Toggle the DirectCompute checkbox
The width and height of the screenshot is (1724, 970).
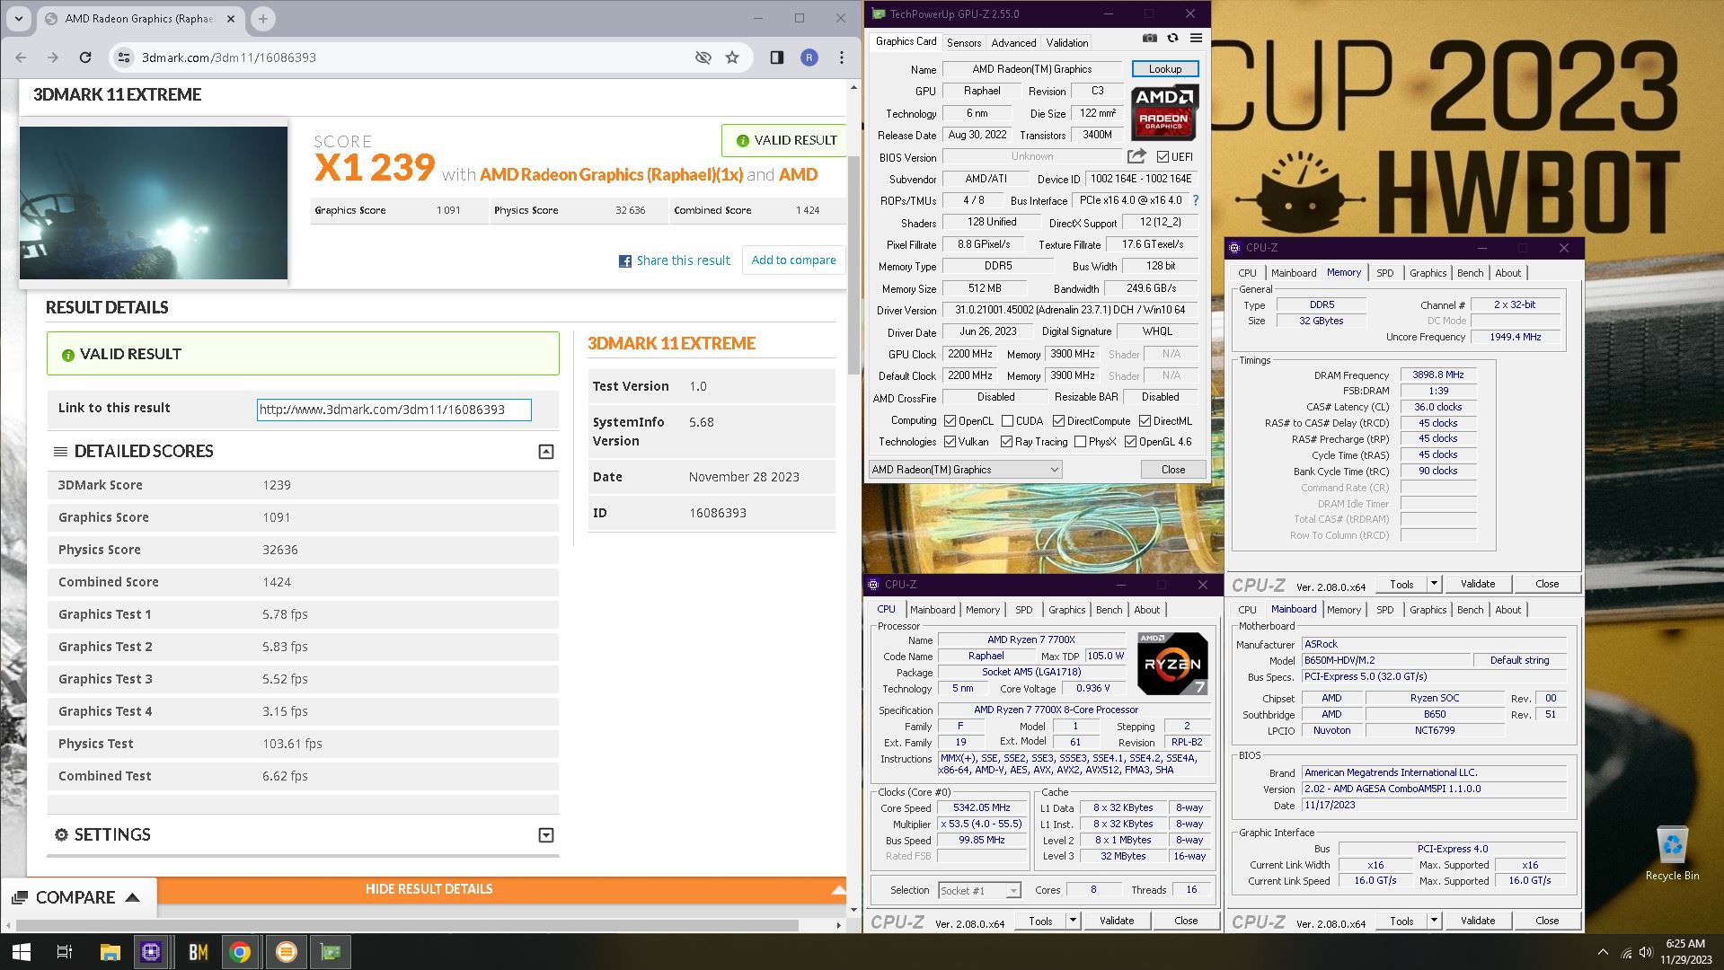1058,420
